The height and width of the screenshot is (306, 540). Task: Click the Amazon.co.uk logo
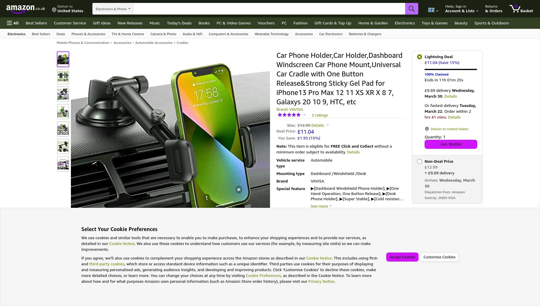(26, 9)
